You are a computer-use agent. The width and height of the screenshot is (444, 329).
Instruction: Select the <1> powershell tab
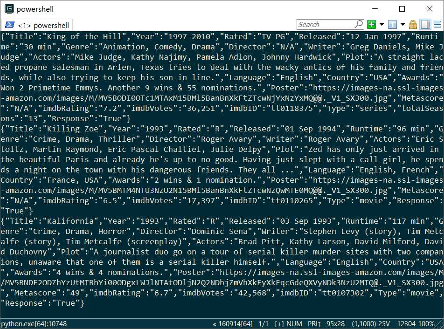37,25
